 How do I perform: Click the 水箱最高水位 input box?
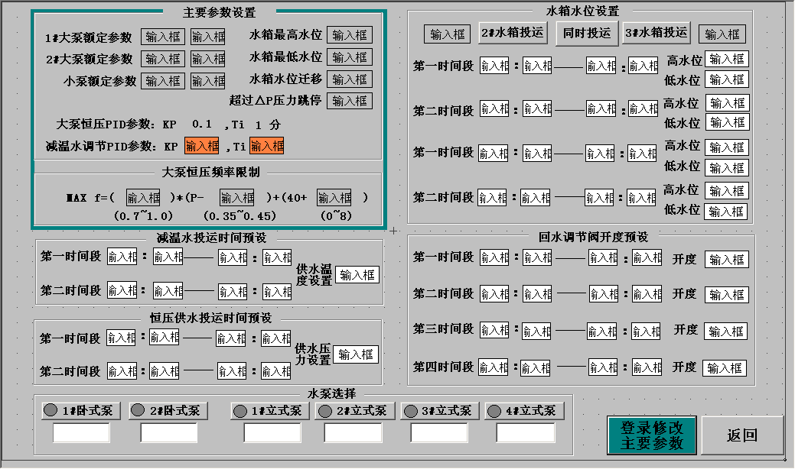(x=350, y=34)
